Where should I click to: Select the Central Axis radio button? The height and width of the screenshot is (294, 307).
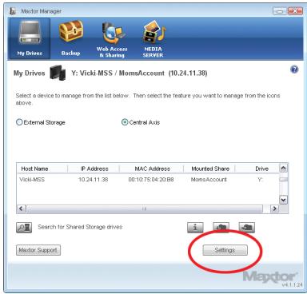point(125,122)
